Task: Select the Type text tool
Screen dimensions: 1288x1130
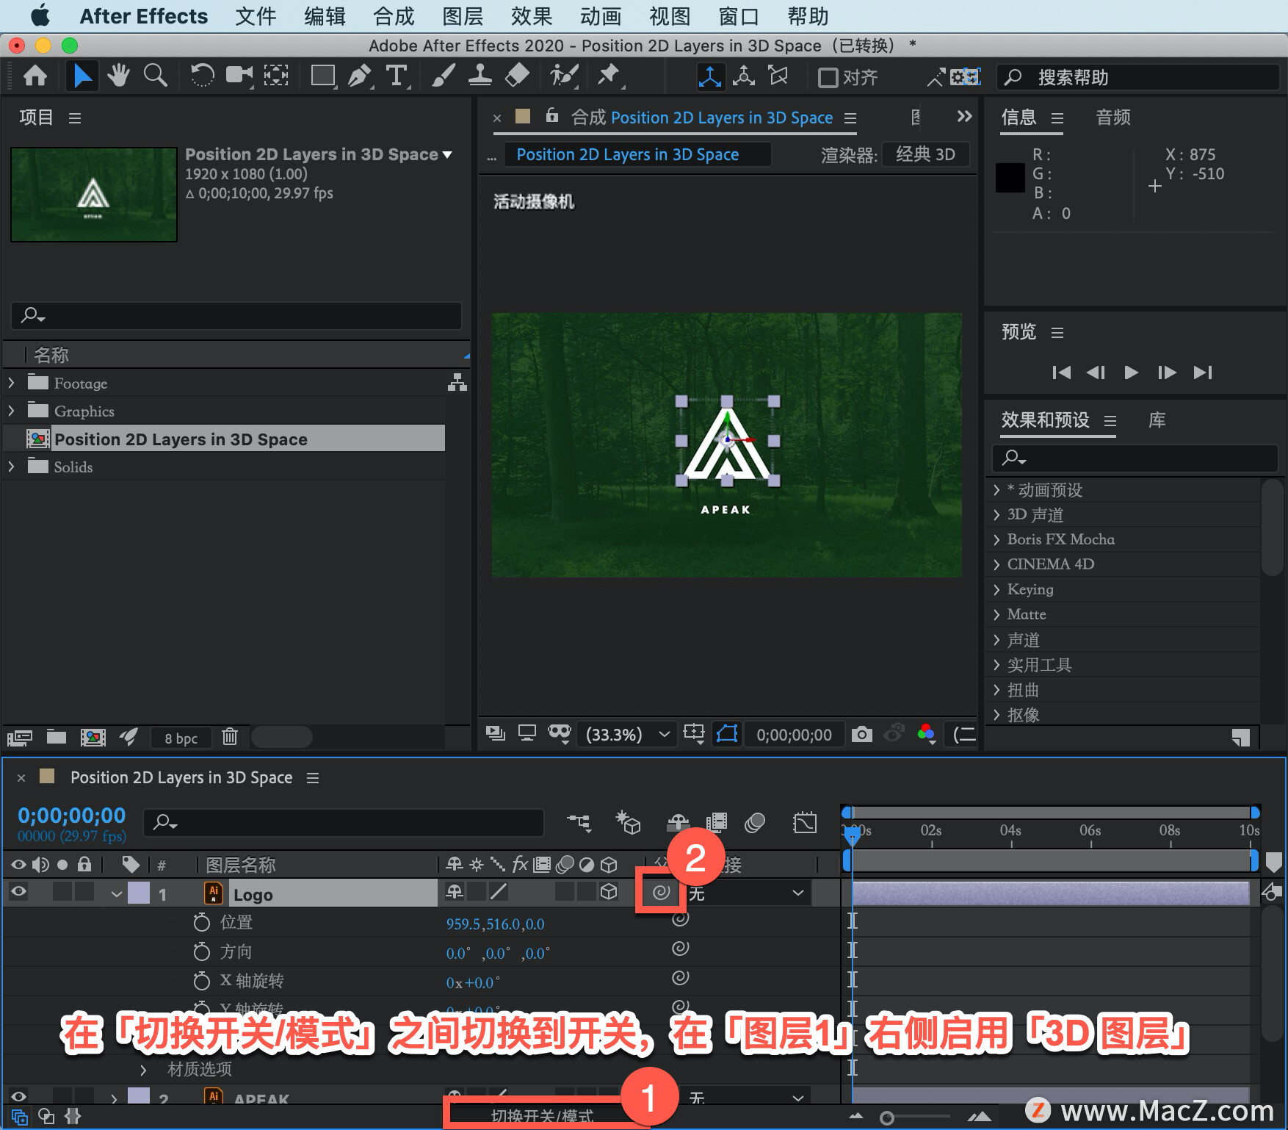Action: click(x=397, y=76)
